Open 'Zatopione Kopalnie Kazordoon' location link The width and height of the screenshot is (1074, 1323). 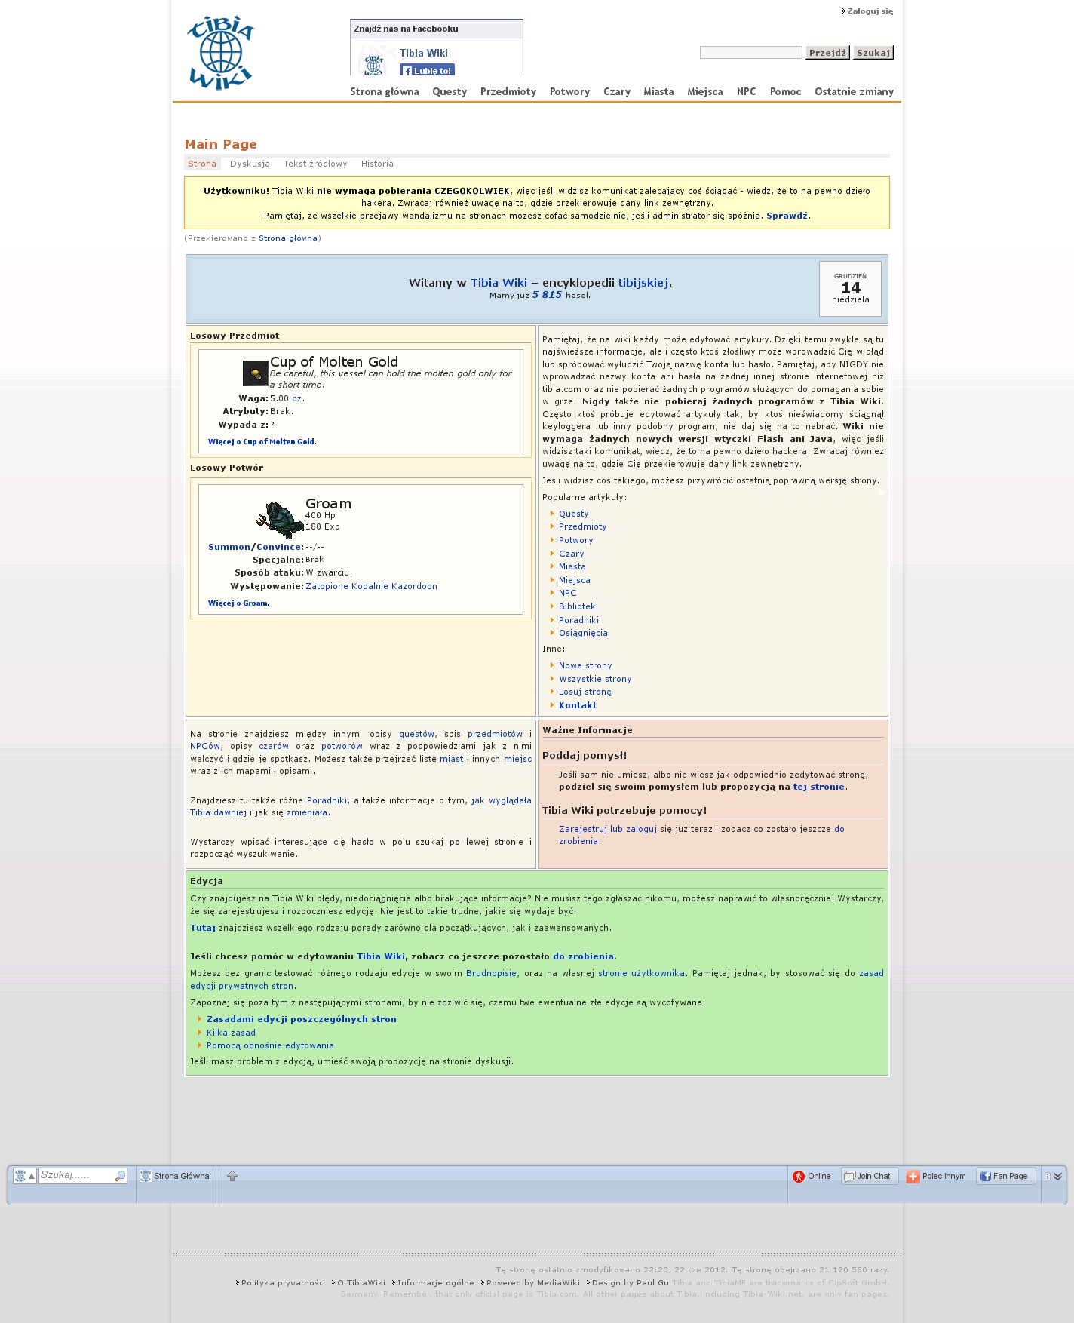click(371, 586)
